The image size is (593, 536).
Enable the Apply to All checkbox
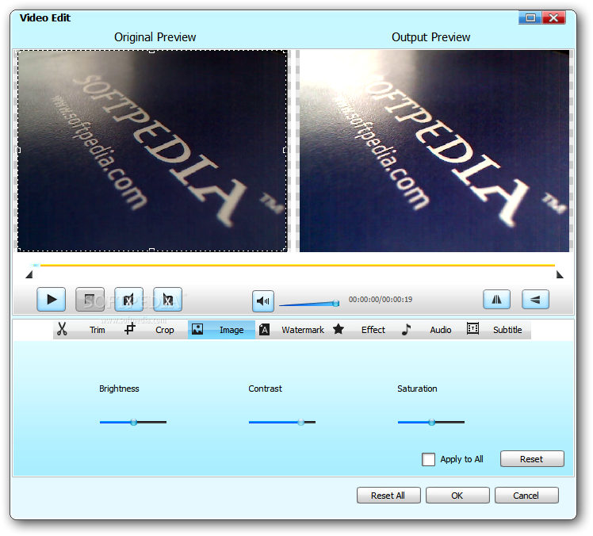click(428, 460)
